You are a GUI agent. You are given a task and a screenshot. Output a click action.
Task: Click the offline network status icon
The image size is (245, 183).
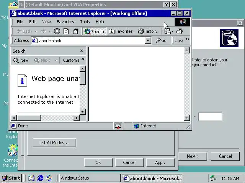click(x=118, y=126)
